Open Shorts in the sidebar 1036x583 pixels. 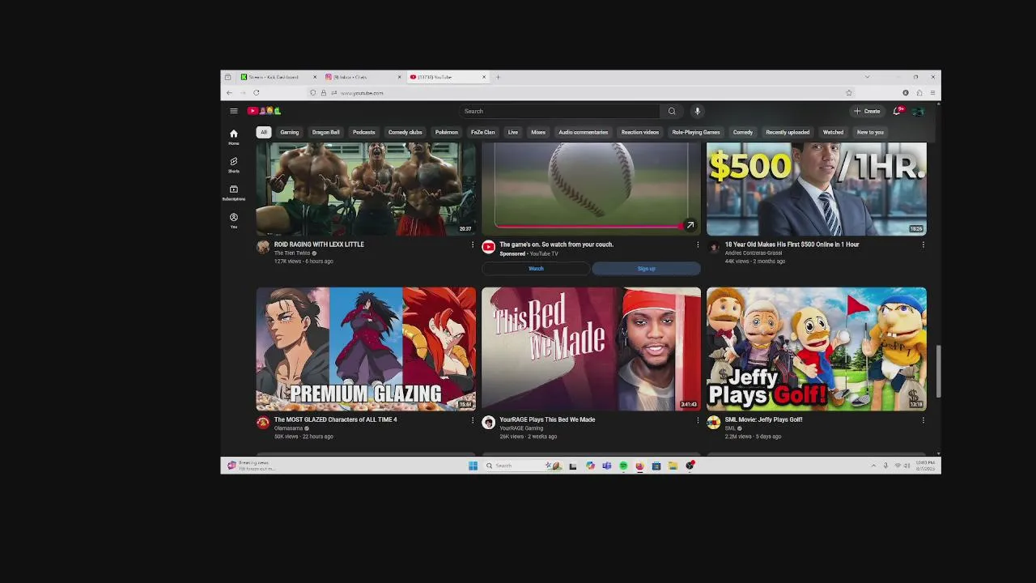[x=233, y=164]
